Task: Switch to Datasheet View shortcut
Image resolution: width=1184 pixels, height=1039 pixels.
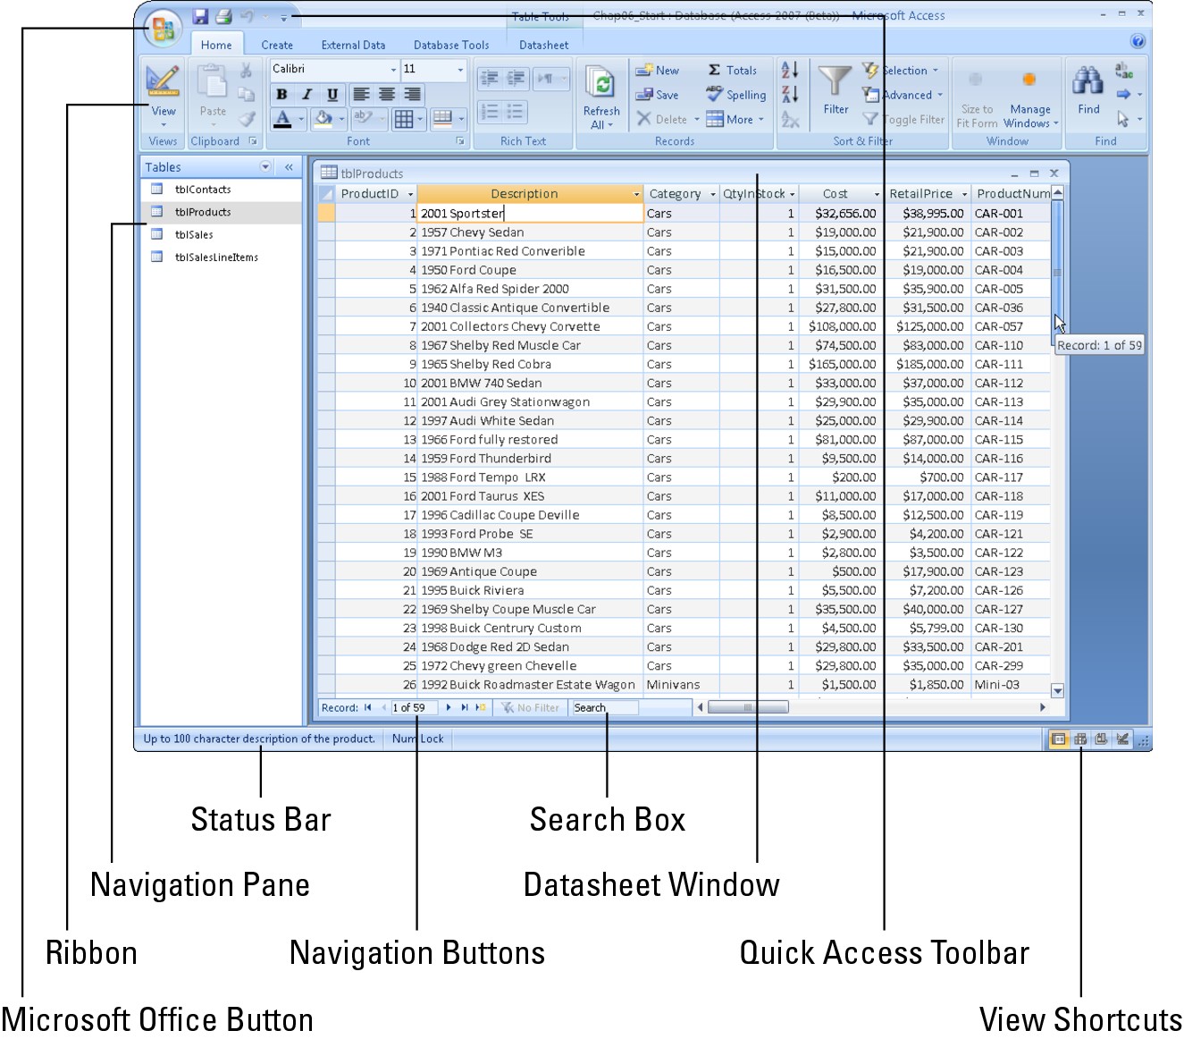Action: pos(1059,739)
